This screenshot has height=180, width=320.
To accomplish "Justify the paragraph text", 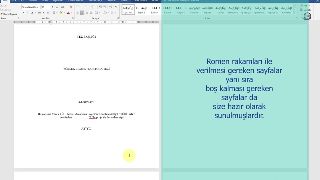I will pyautogui.click(x=91, y=13).
